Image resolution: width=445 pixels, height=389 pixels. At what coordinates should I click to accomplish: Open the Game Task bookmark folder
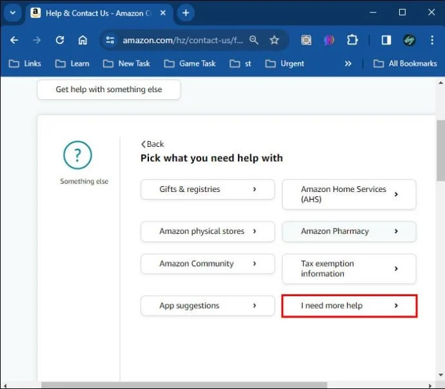pyautogui.click(x=192, y=63)
